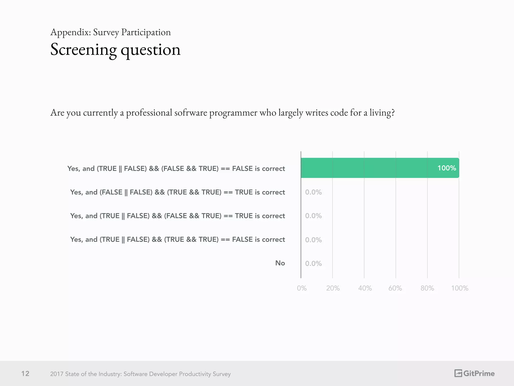The width and height of the screenshot is (514, 386).
Task: Click the '(TRUE || FALSE) && (TRUE && TRUE) == FALSE' label
Action: 177,239
